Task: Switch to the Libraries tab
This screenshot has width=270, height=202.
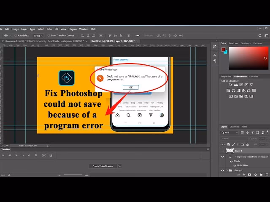Action: (254, 77)
